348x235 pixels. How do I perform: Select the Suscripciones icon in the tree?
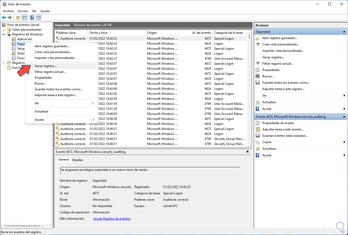pos(9,67)
